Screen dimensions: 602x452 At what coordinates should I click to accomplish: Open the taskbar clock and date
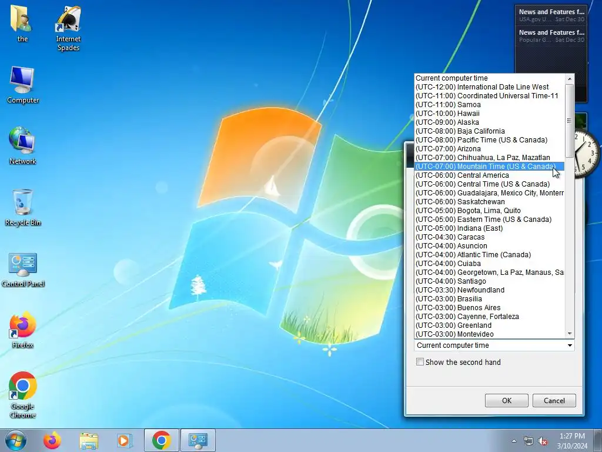tap(572, 441)
